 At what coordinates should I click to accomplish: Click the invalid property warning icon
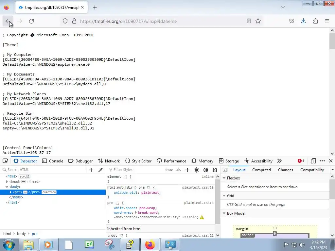point(202,217)
